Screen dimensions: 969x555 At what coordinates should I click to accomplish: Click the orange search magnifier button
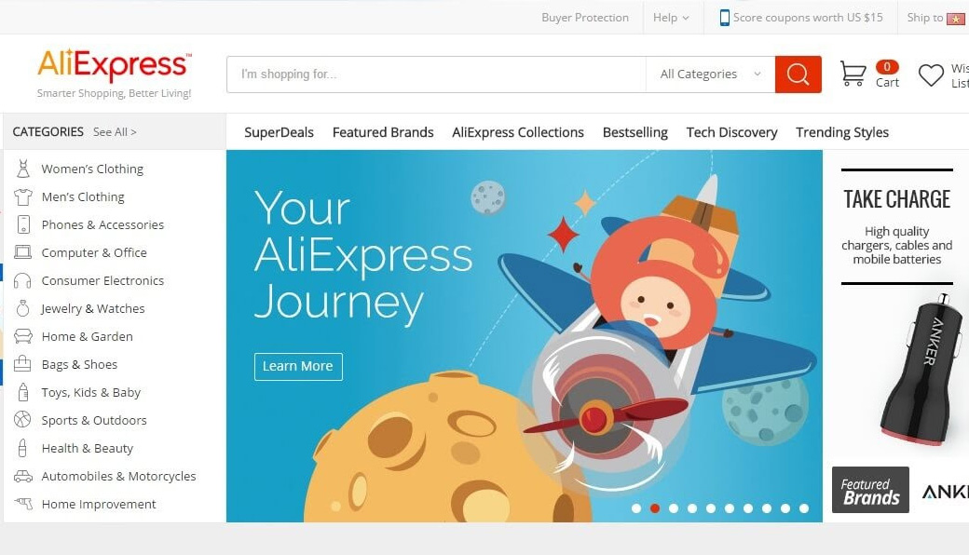(798, 74)
